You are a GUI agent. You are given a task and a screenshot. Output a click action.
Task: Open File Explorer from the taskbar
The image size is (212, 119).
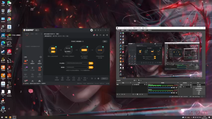[6, 117]
